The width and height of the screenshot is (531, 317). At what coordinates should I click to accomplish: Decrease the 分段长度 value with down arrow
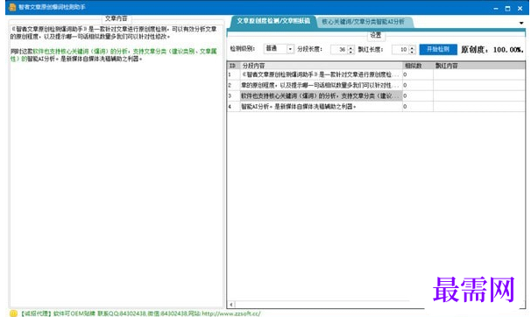point(350,52)
